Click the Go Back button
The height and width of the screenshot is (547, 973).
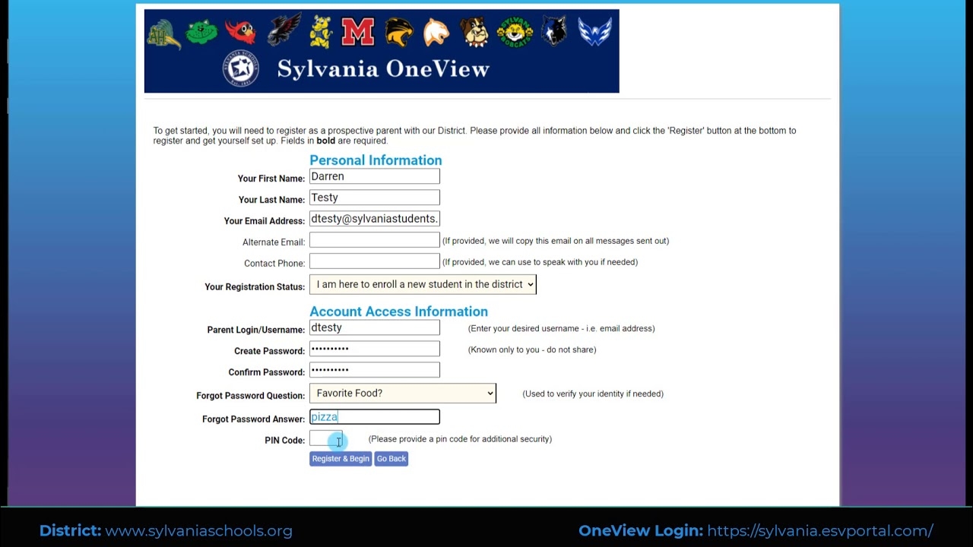click(391, 459)
